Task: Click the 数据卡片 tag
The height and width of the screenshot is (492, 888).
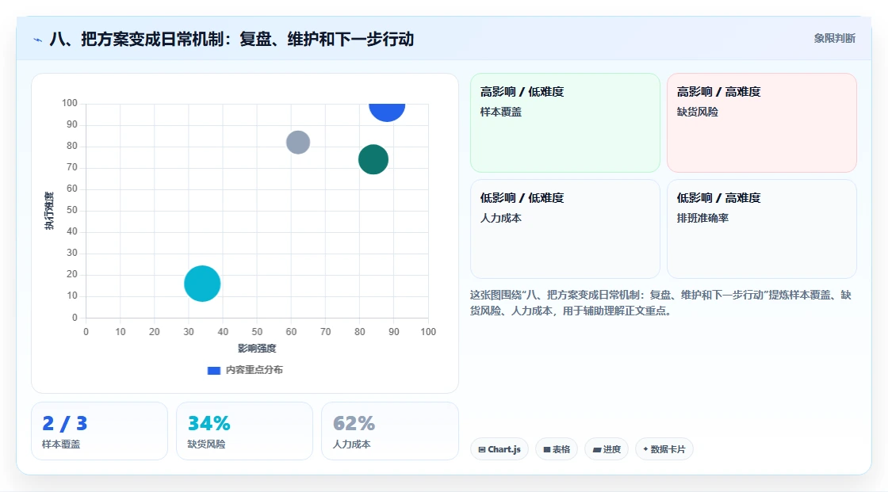Action: [664, 449]
